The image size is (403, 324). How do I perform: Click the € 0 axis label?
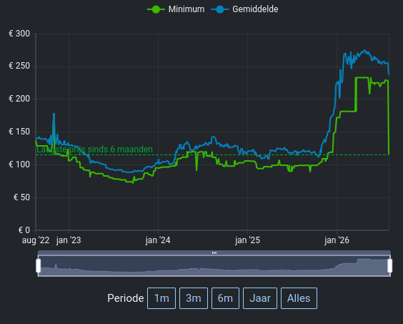[x=24, y=230]
